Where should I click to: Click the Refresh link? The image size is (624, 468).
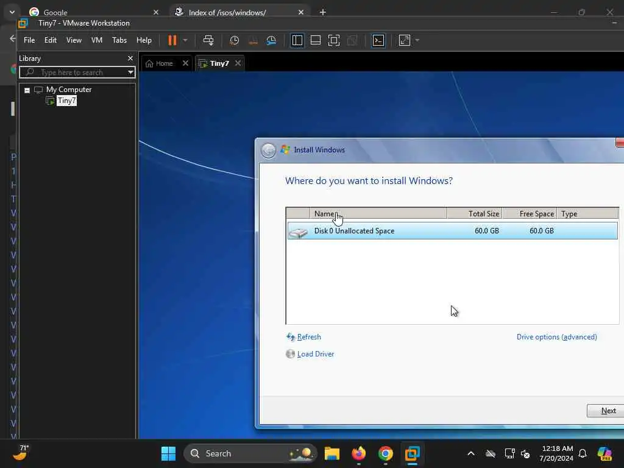(x=308, y=336)
